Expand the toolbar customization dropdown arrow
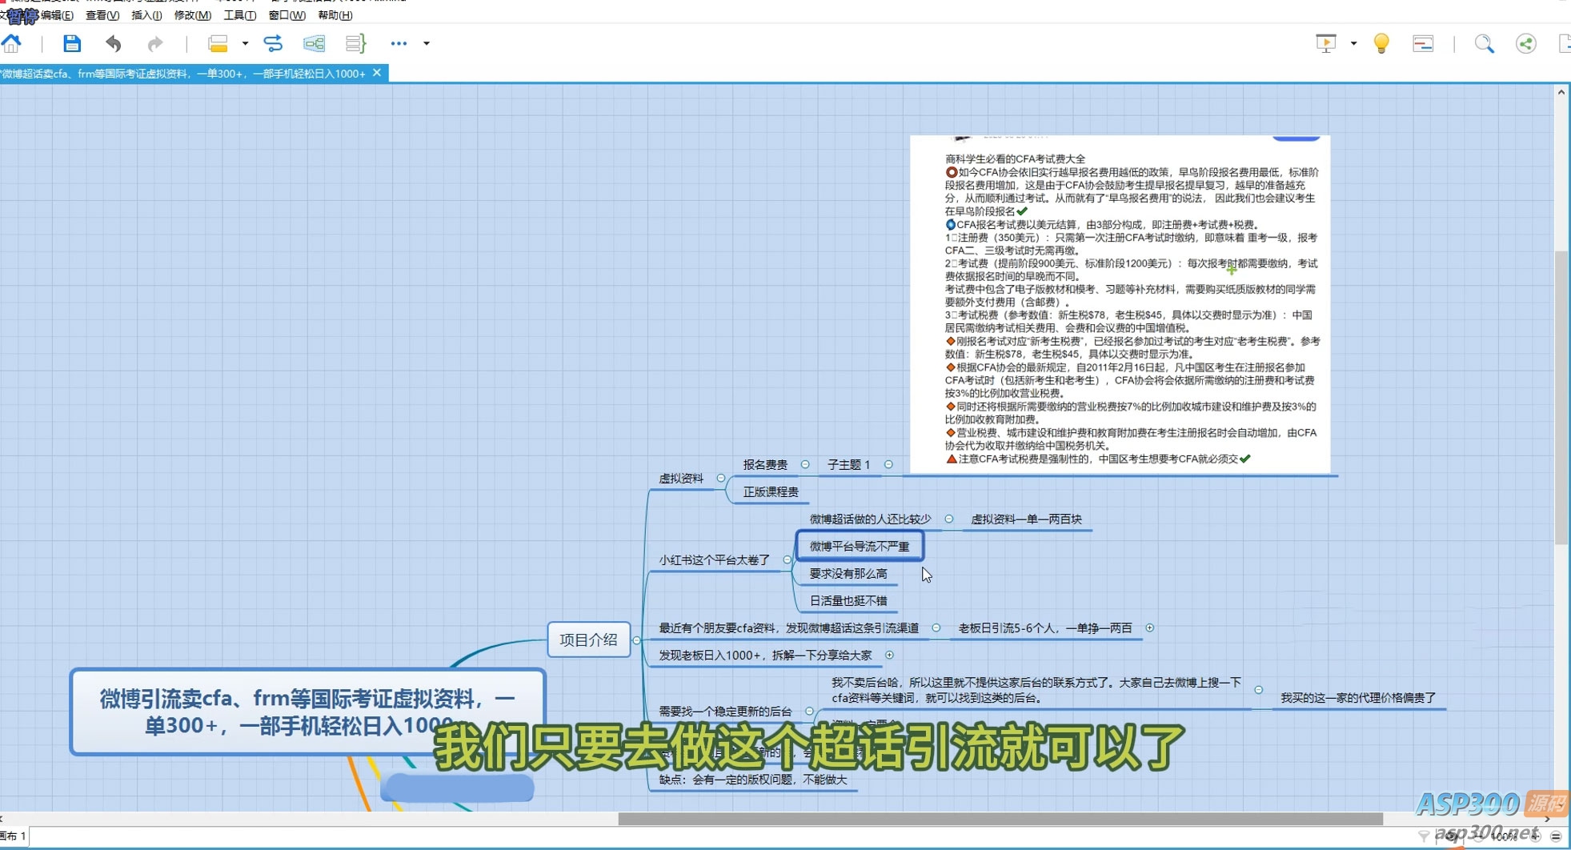Image resolution: width=1571 pixels, height=850 pixels. pyautogui.click(x=427, y=43)
